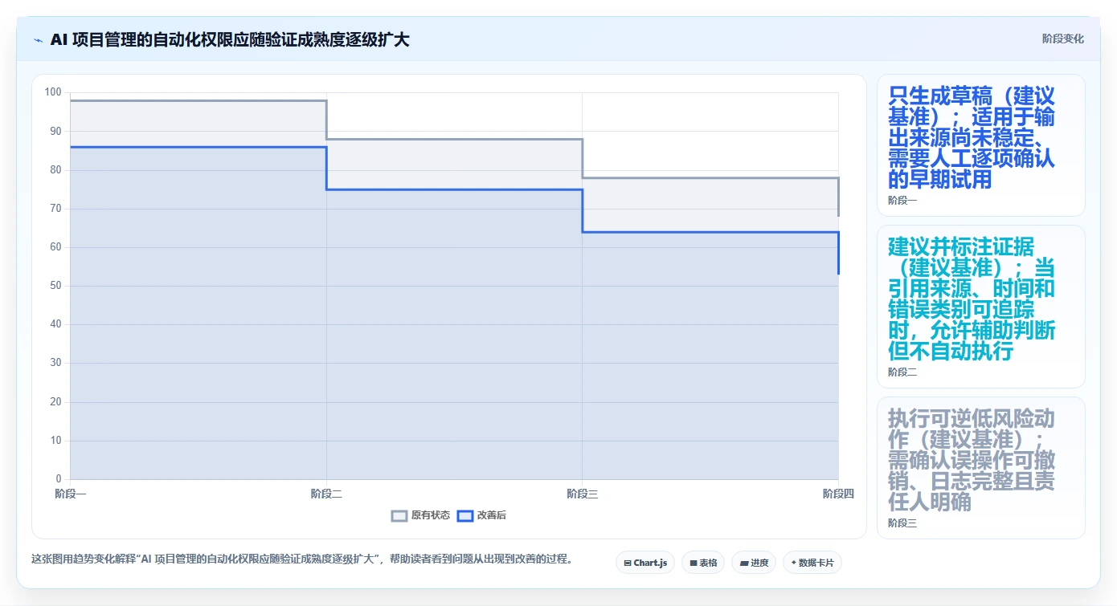Click the 阶段三 x-axis label

582,494
